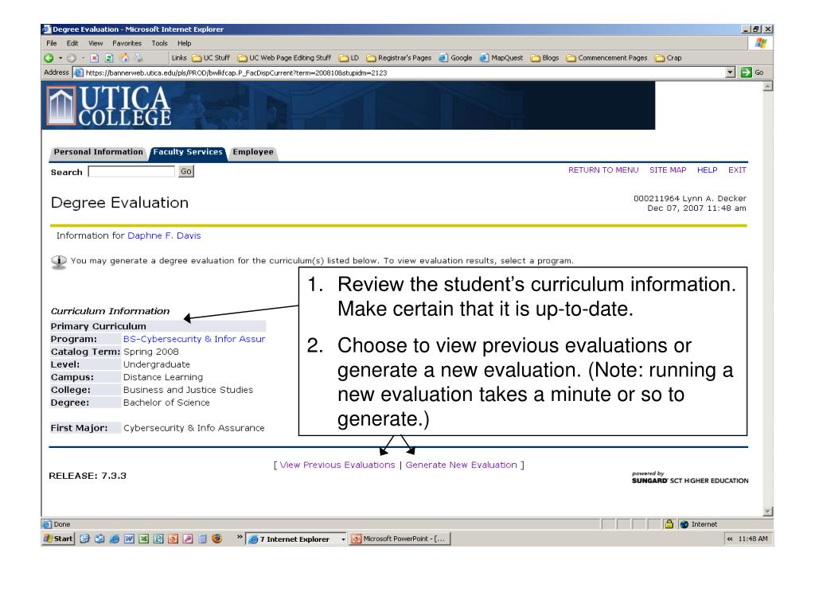Click the SITE MAP link
Screen dimensions: 815x611
(668, 170)
